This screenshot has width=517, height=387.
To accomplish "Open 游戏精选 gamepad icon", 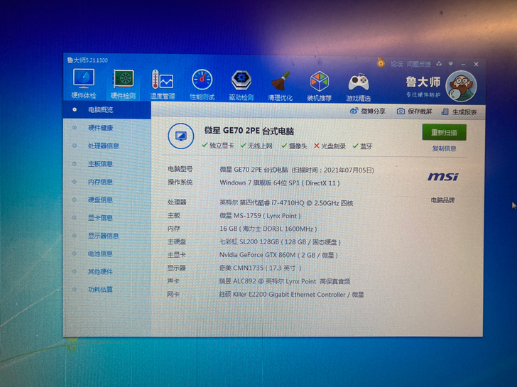I will click(x=359, y=82).
